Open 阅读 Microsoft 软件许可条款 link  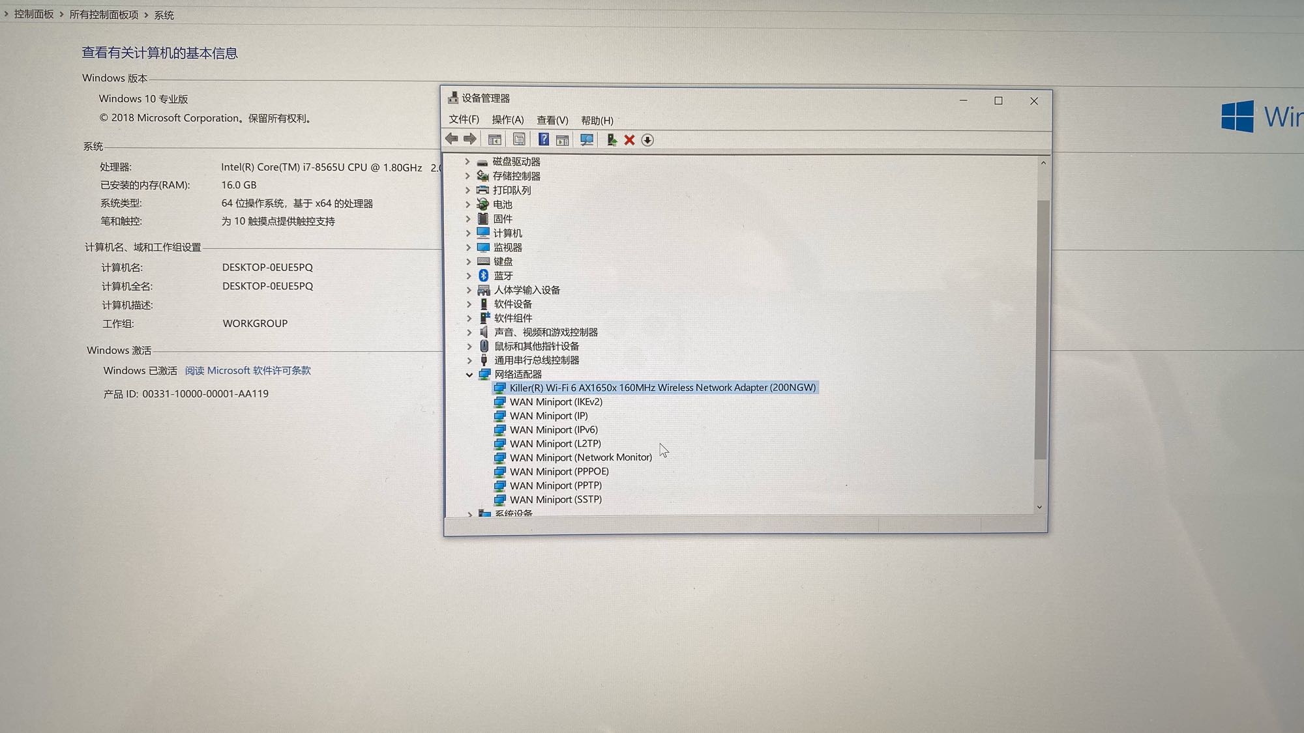248,371
